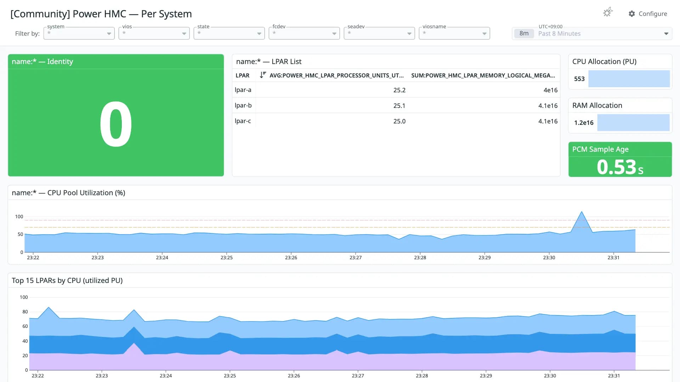Click the 1.2e16 RAM Allocation value
Viewport: 680px width, 382px height.
click(x=584, y=123)
